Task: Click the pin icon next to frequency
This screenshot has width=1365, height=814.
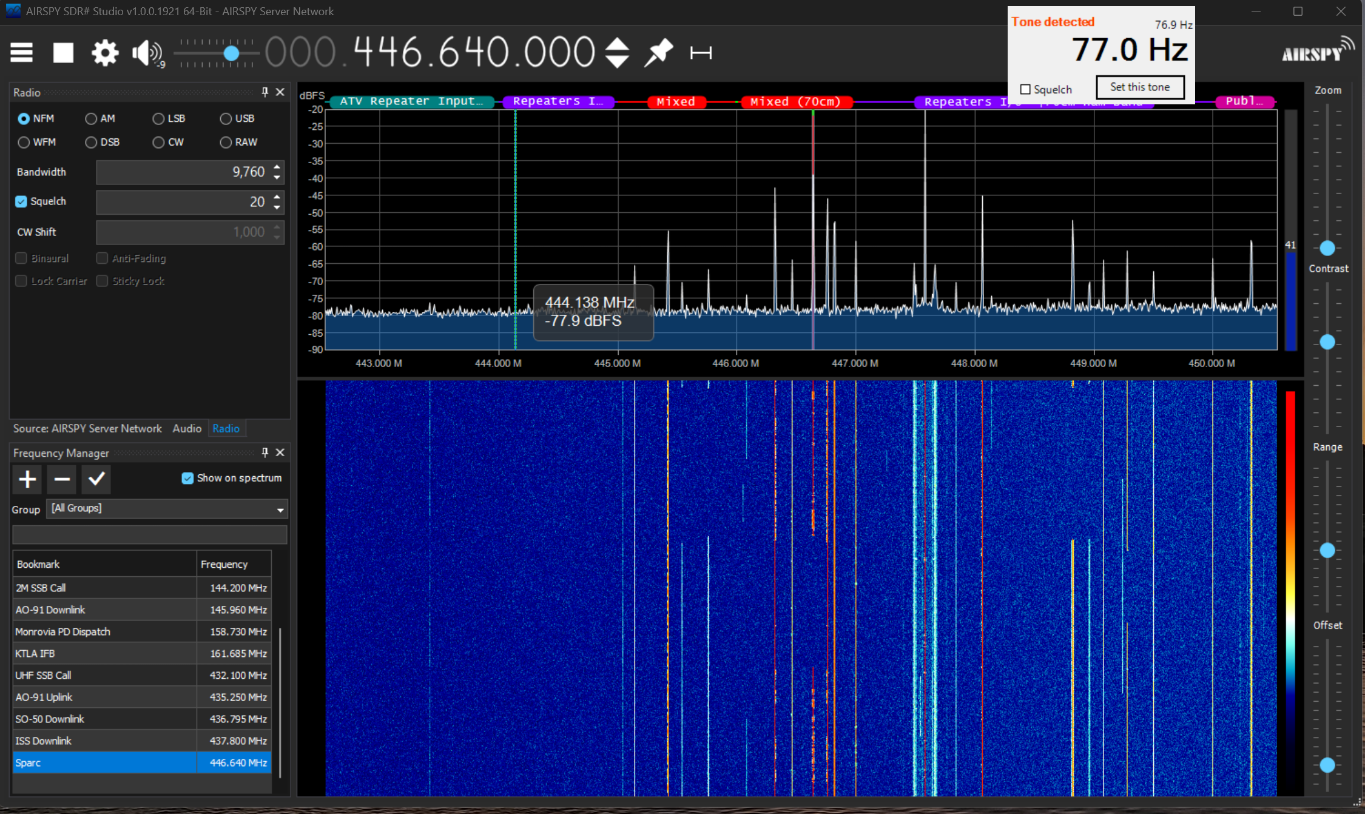Action: pos(659,53)
